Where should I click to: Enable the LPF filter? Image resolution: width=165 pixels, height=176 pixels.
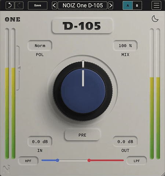(136, 161)
